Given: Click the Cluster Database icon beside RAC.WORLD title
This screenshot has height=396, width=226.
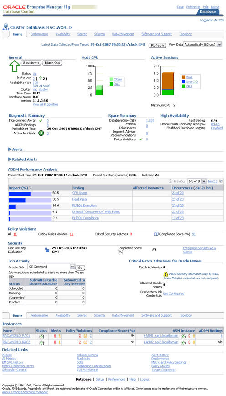Looking at the screenshot, I should [x=5, y=27].
